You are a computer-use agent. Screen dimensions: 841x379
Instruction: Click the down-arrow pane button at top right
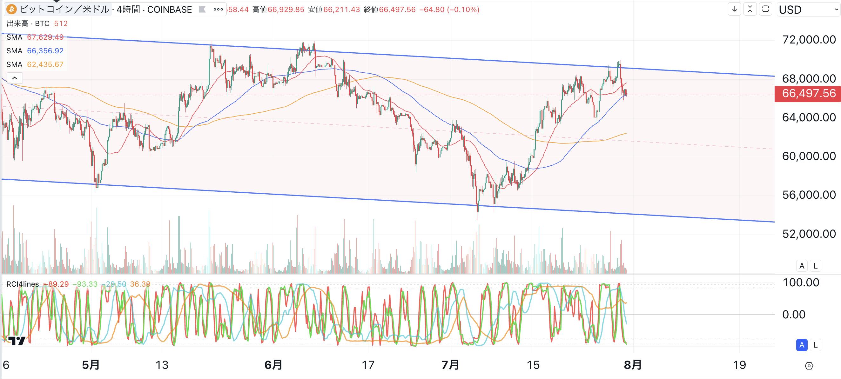(x=735, y=9)
